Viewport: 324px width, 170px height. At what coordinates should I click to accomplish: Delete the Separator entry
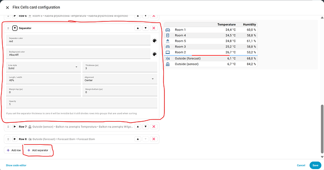click(154, 28)
